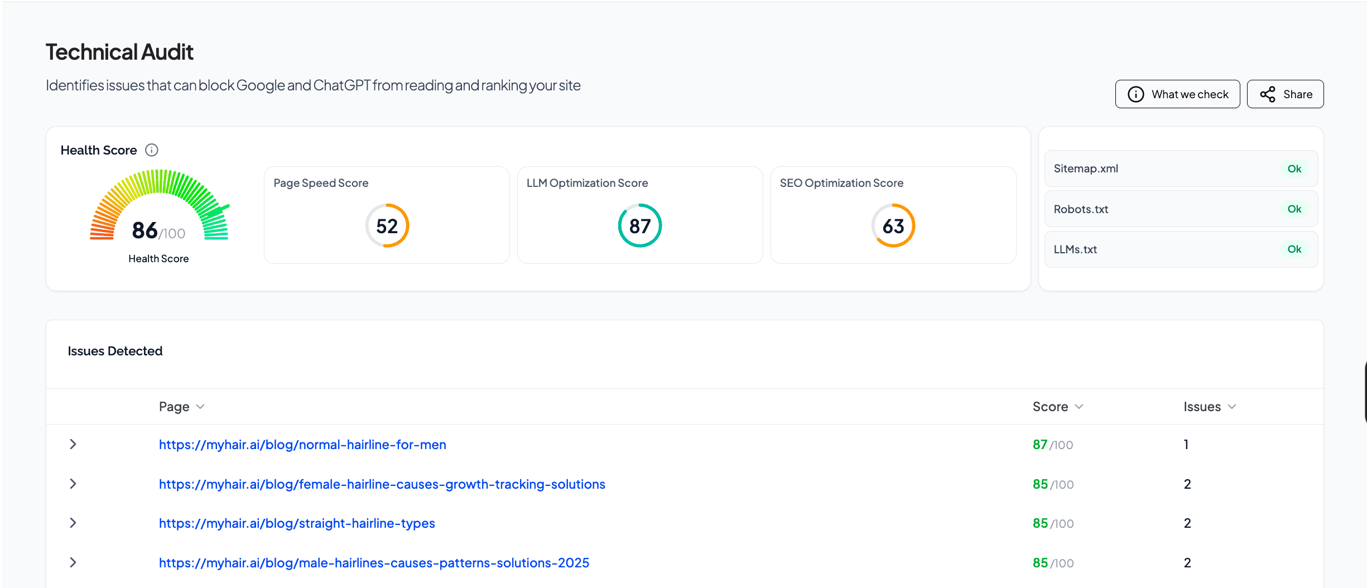Open the normal-hairline-for-men blog link
This screenshot has height=588, width=1367.
[x=302, y=445]
